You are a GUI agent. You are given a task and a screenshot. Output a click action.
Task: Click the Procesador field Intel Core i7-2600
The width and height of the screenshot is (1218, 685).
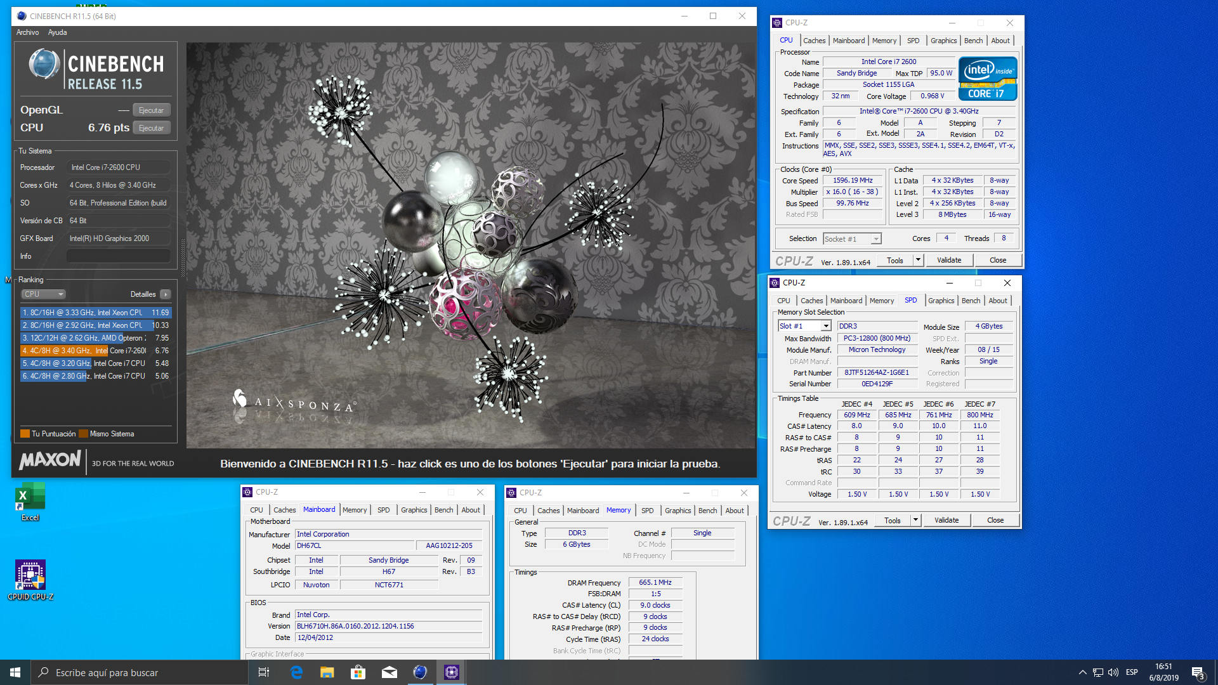point(119,167)
